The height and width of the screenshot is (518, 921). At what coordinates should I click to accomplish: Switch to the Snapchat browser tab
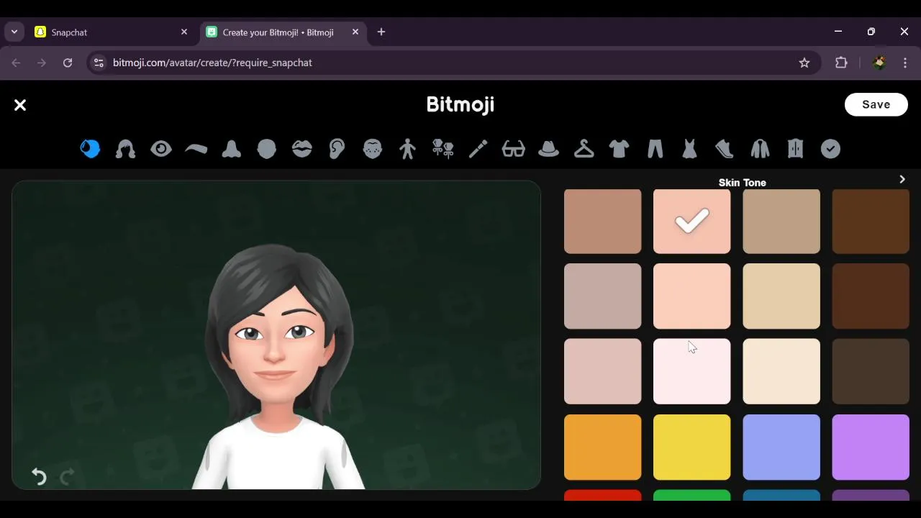[112, 32]
